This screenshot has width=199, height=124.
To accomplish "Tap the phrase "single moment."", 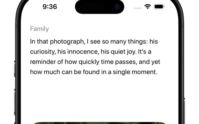I will coord(135,72).
